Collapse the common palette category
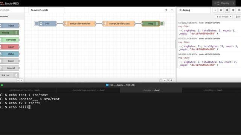The image size is (241, 135). (x=12, y=16)
